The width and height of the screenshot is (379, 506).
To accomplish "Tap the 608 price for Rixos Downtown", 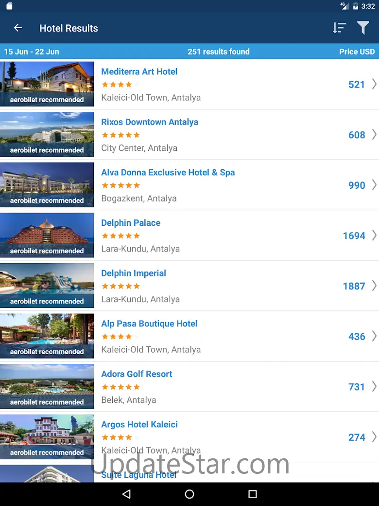I will (x=357, y=135).
